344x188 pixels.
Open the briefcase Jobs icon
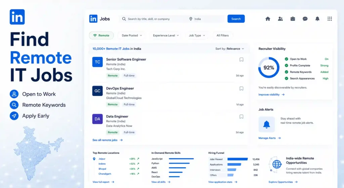click(x=293, y=19)
